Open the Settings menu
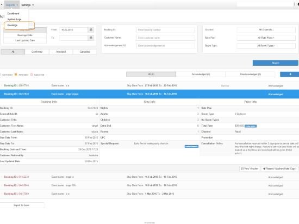 pyautogui.click(x=27, y=5)
